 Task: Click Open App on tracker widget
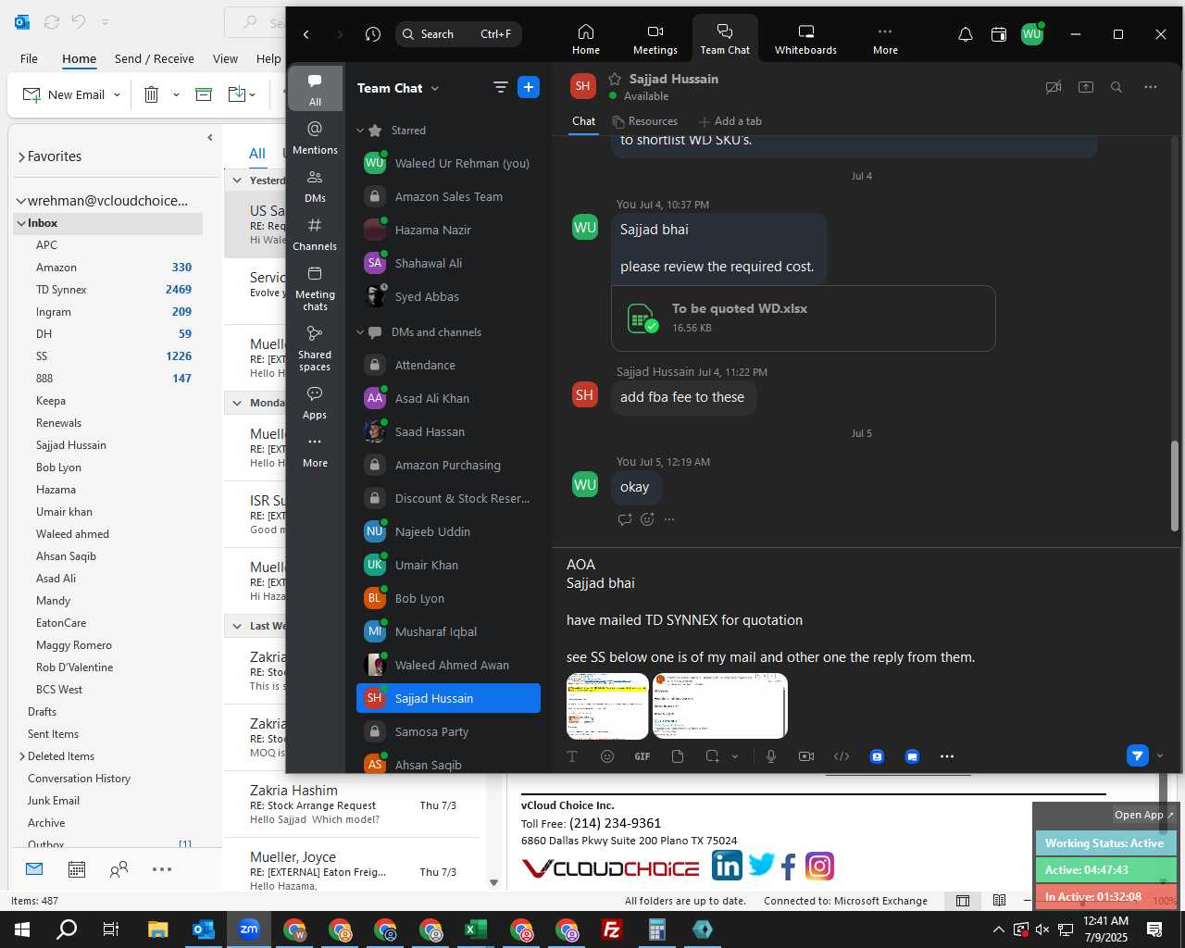click(x=1143, y=815)
